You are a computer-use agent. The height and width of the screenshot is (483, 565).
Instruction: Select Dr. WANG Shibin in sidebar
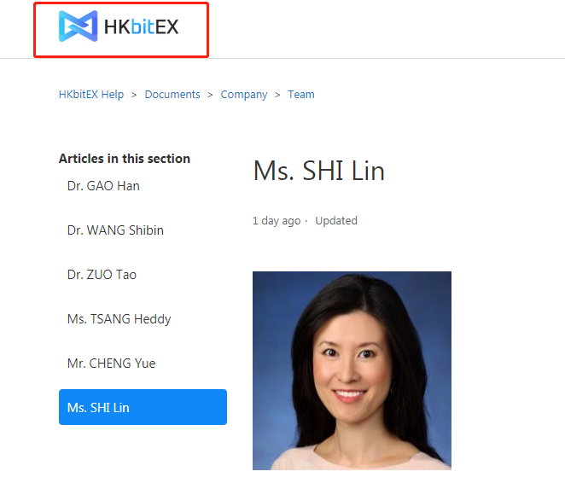pos(115,230)
